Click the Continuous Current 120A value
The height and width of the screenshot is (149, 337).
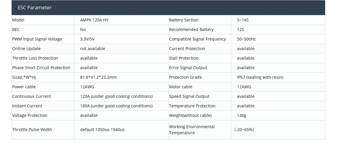click(x=116, y=96)
